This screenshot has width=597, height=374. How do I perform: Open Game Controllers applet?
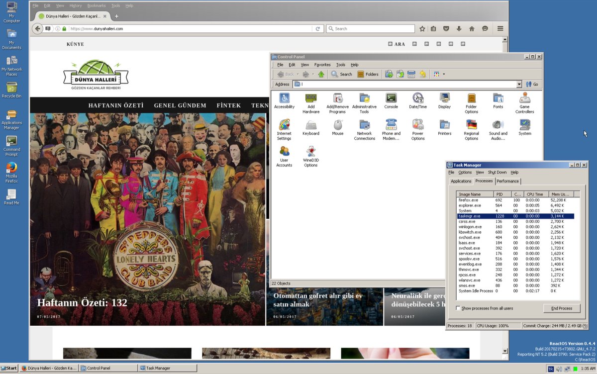click(524, 103)
